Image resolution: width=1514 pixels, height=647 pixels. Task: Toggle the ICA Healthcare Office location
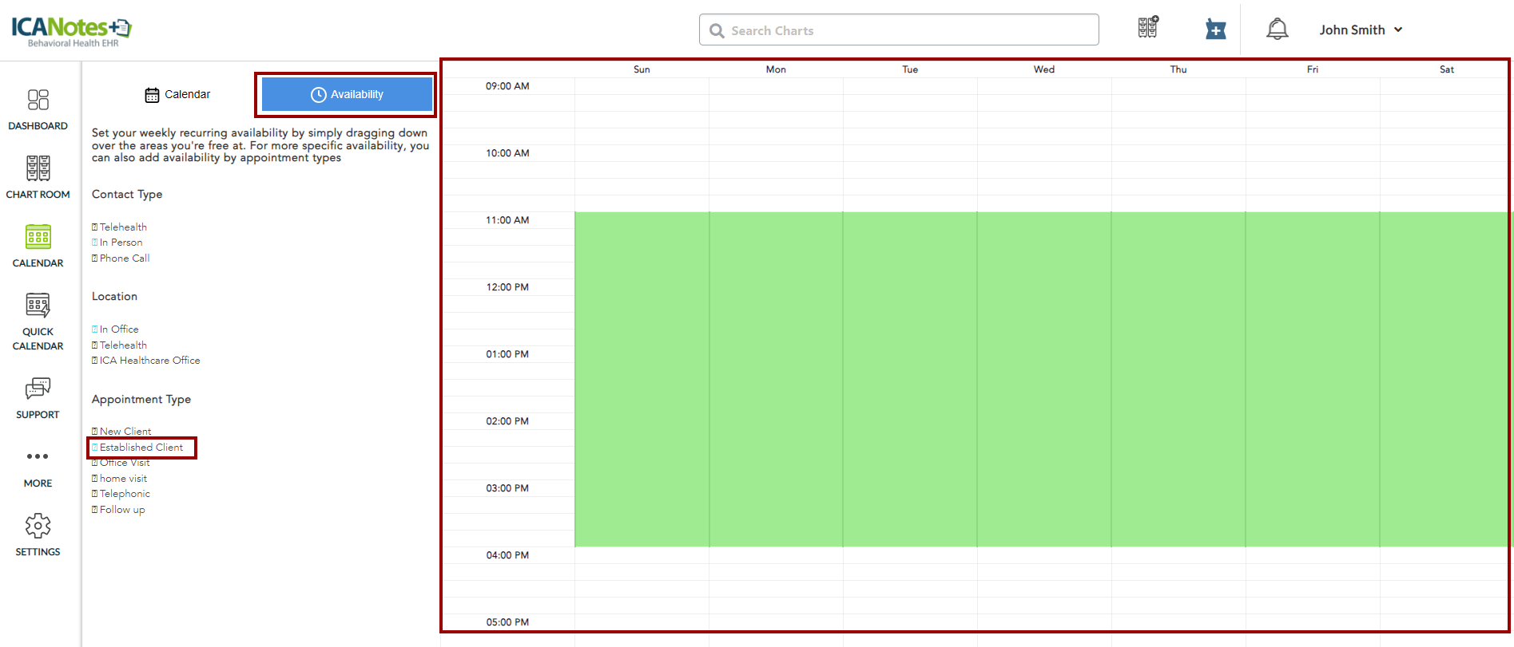tap(95, 361)
